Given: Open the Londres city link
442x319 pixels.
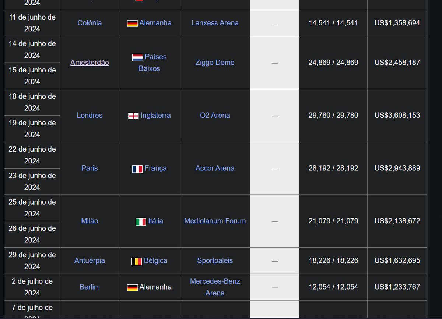Looking at the screenshot, I should (x=90, y=115).
